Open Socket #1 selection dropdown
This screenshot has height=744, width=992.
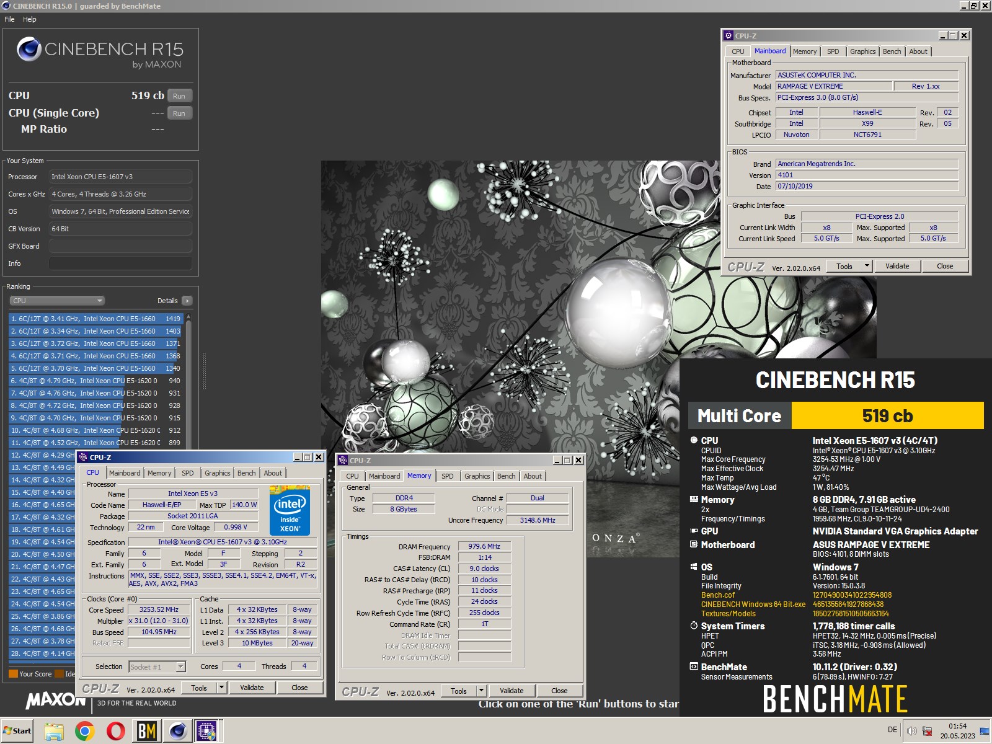[x=157, y=666]
